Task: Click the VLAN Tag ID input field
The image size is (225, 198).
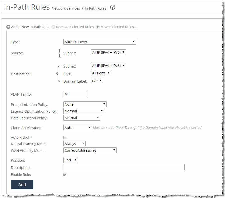Action: pos(75,94)
